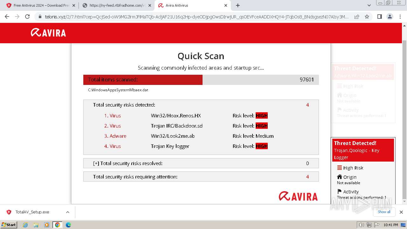
Task: Switch to Free Antivirus 2024 tab
Action: point(40,5)
